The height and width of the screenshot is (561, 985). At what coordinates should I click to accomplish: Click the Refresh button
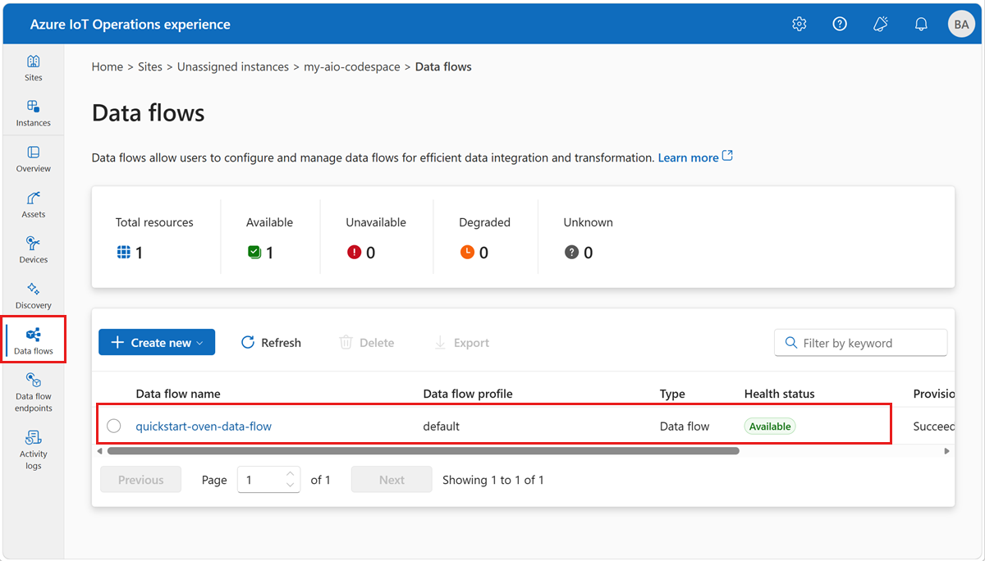[271, 343]
